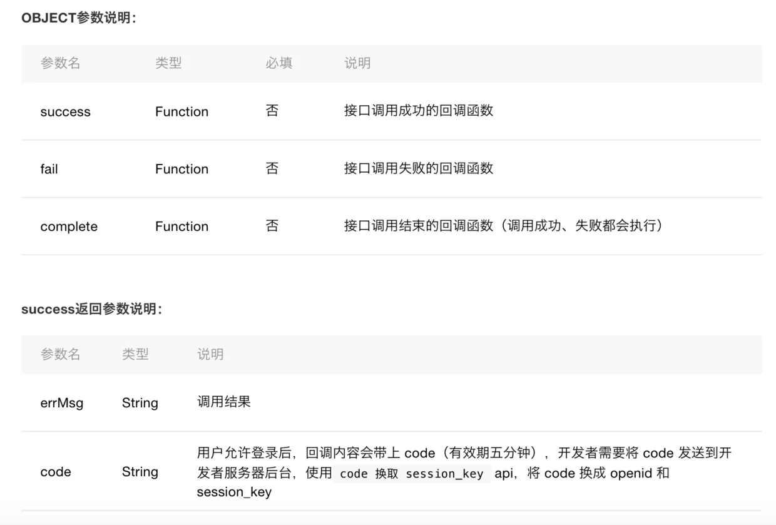
Task: Select '接口调用失败的回调函数' description
Action: (419, 168)
